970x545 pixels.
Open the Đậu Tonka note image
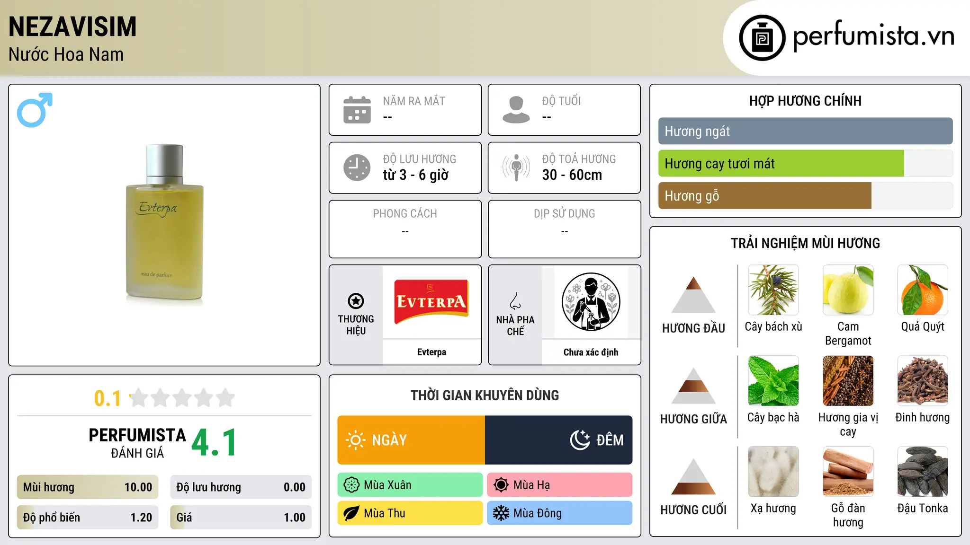pyautogui.click(x=923, y=472)
